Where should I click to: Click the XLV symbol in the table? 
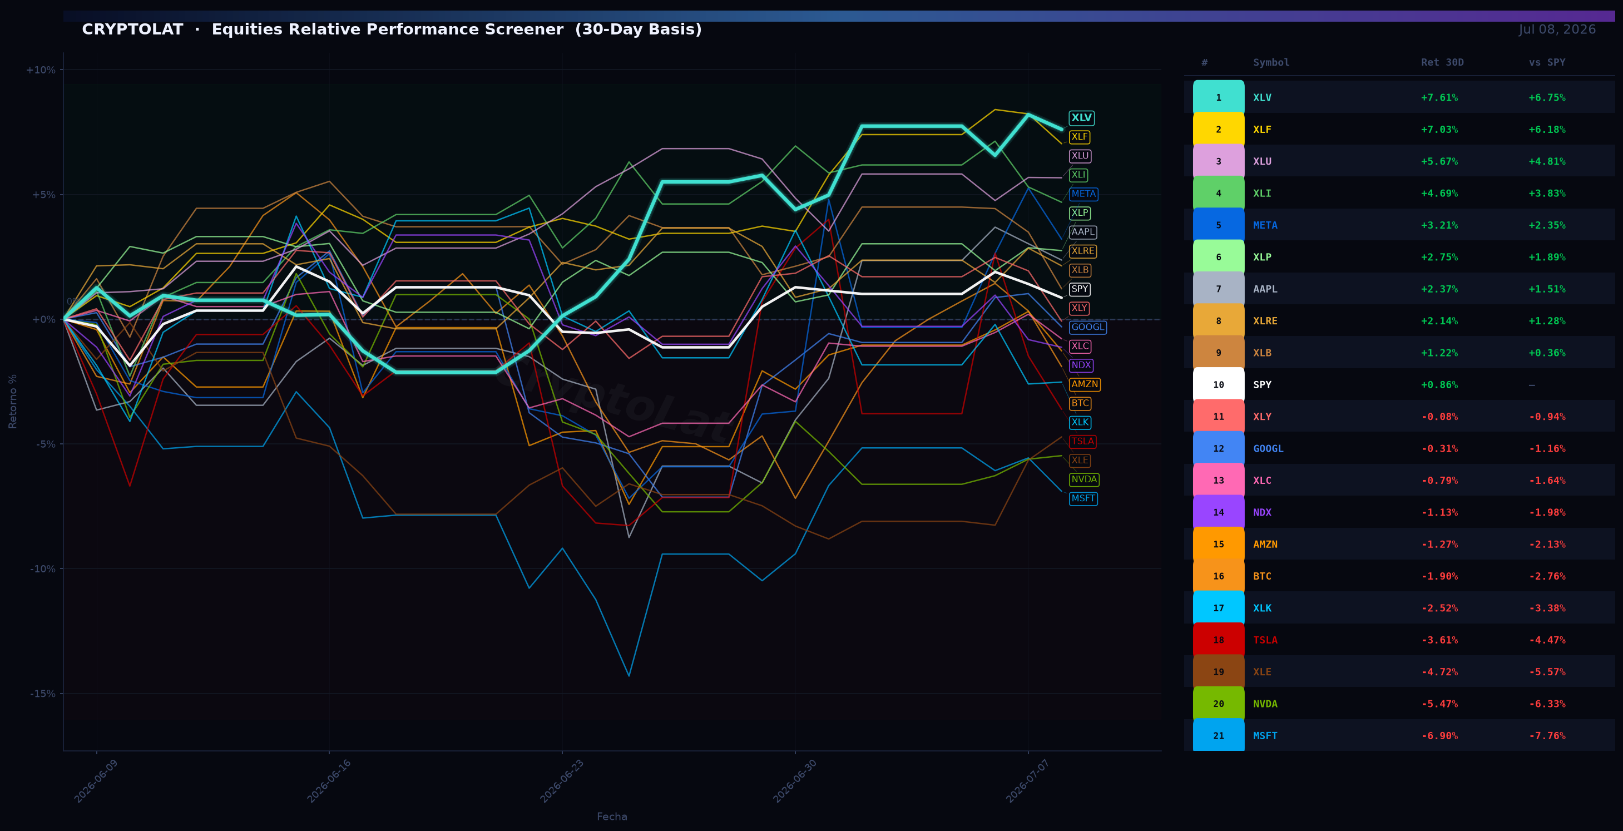pos(1262,98)
